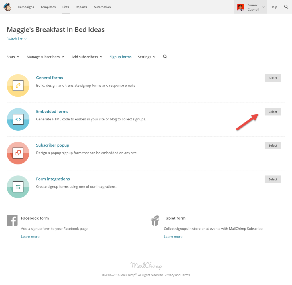The width and height of the screenshot is (292, 285).
Task: Select the General forms option
Action: pos(273,78)
